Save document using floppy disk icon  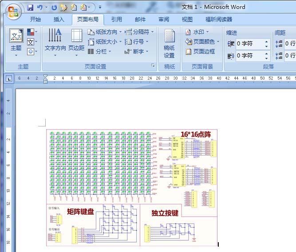[x=30, y=8]
